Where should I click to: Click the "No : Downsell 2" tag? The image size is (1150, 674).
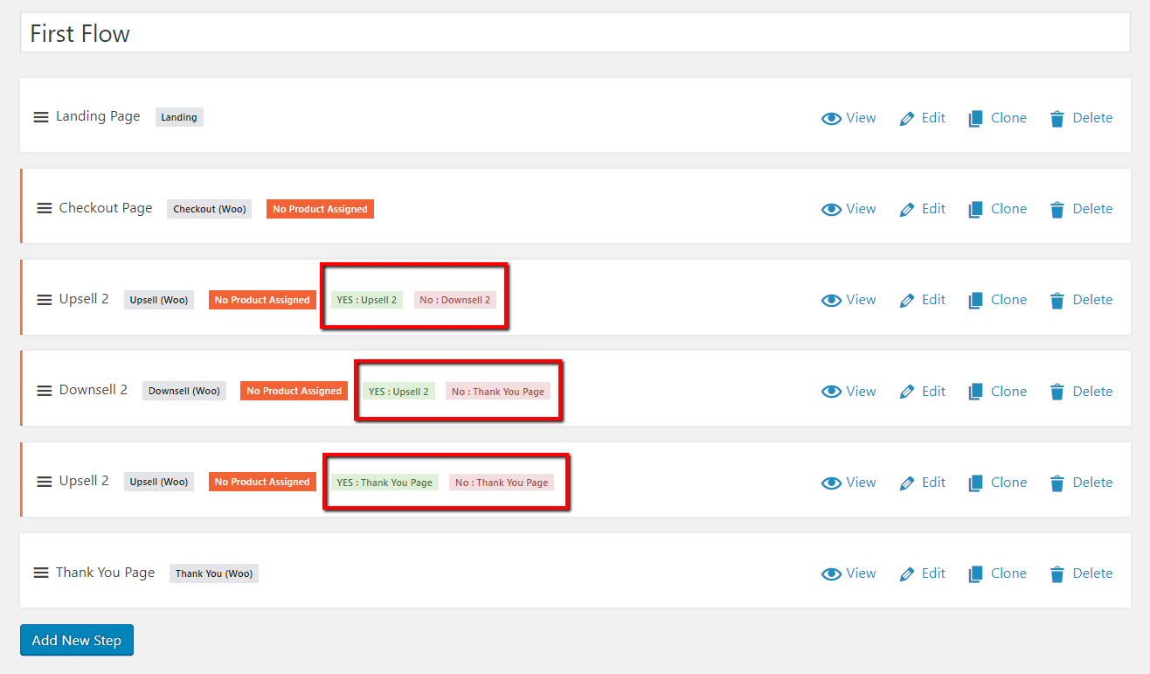click(x=454, y=300)
